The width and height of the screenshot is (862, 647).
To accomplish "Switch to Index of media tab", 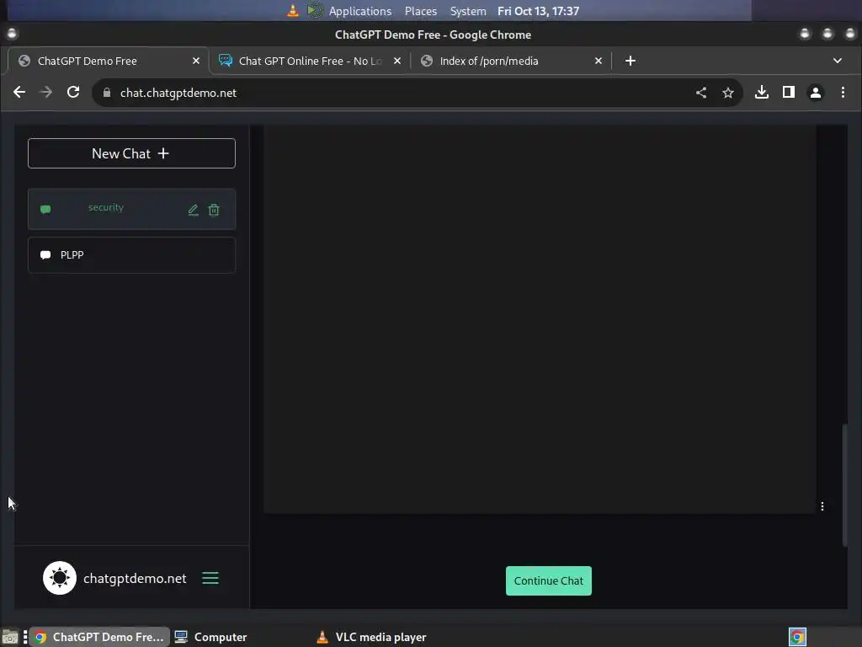I will coord(511,61).
